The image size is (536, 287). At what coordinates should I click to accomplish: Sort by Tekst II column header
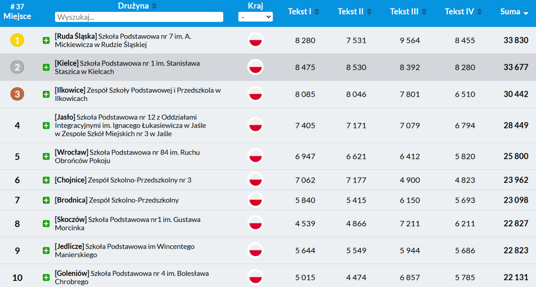[350, 12]
